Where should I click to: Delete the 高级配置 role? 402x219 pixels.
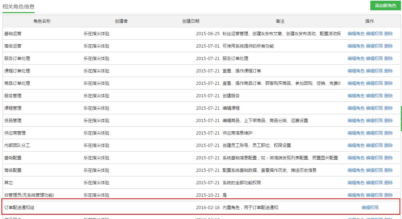pos(388,170)
